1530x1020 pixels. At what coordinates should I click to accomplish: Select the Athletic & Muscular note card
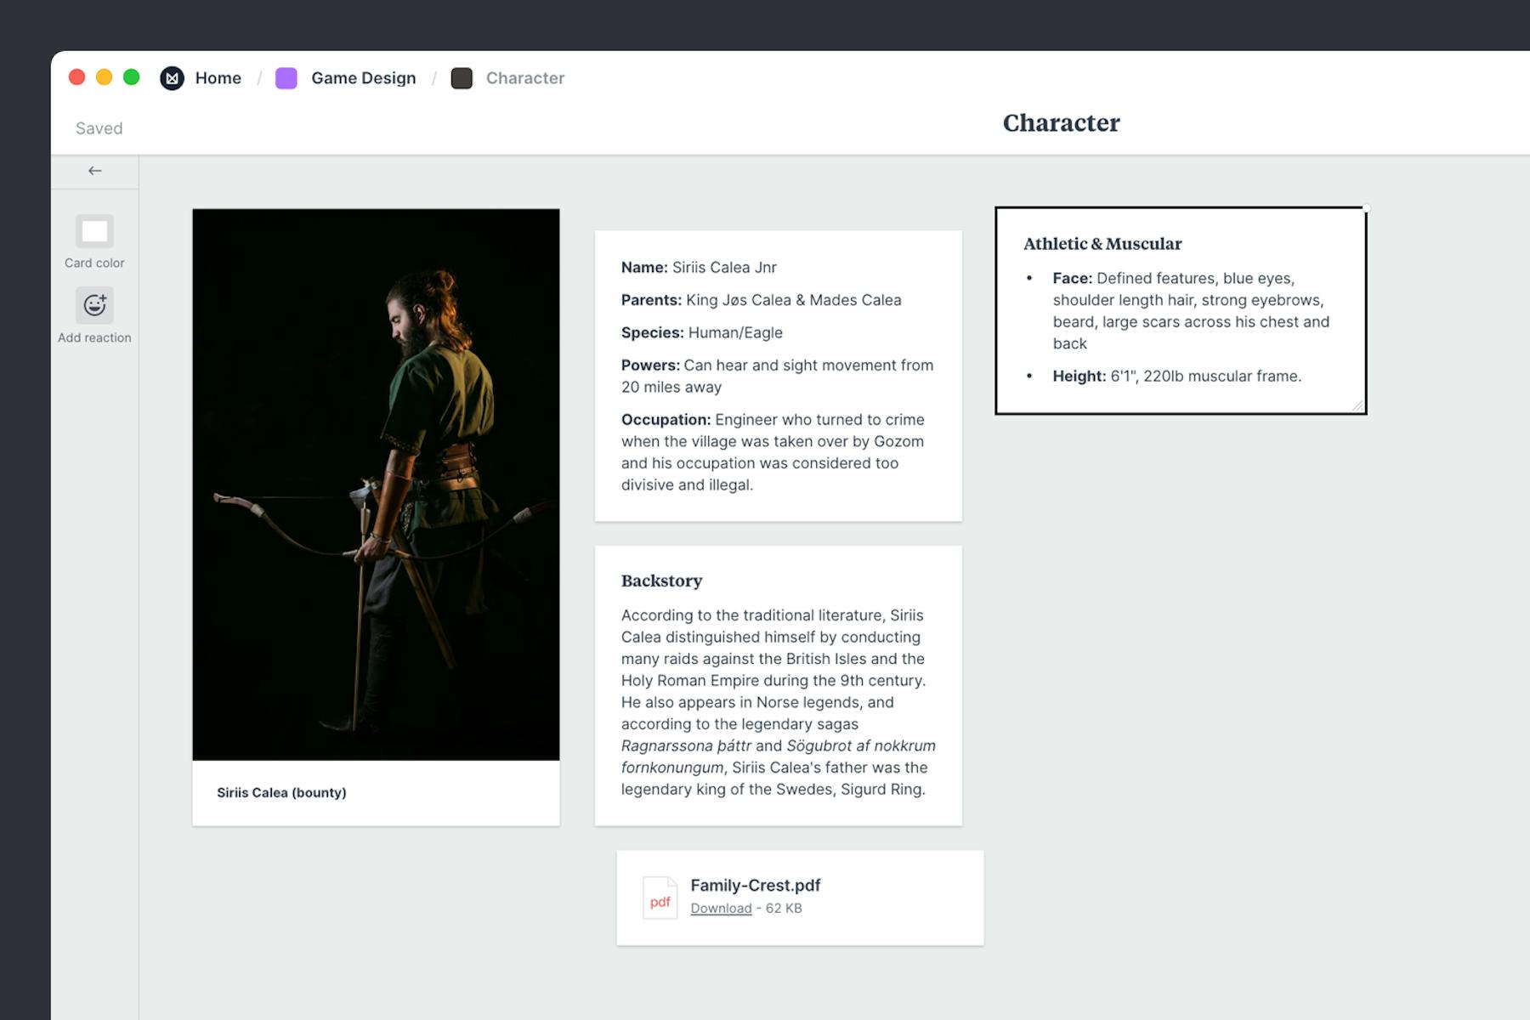(1181, 310)
